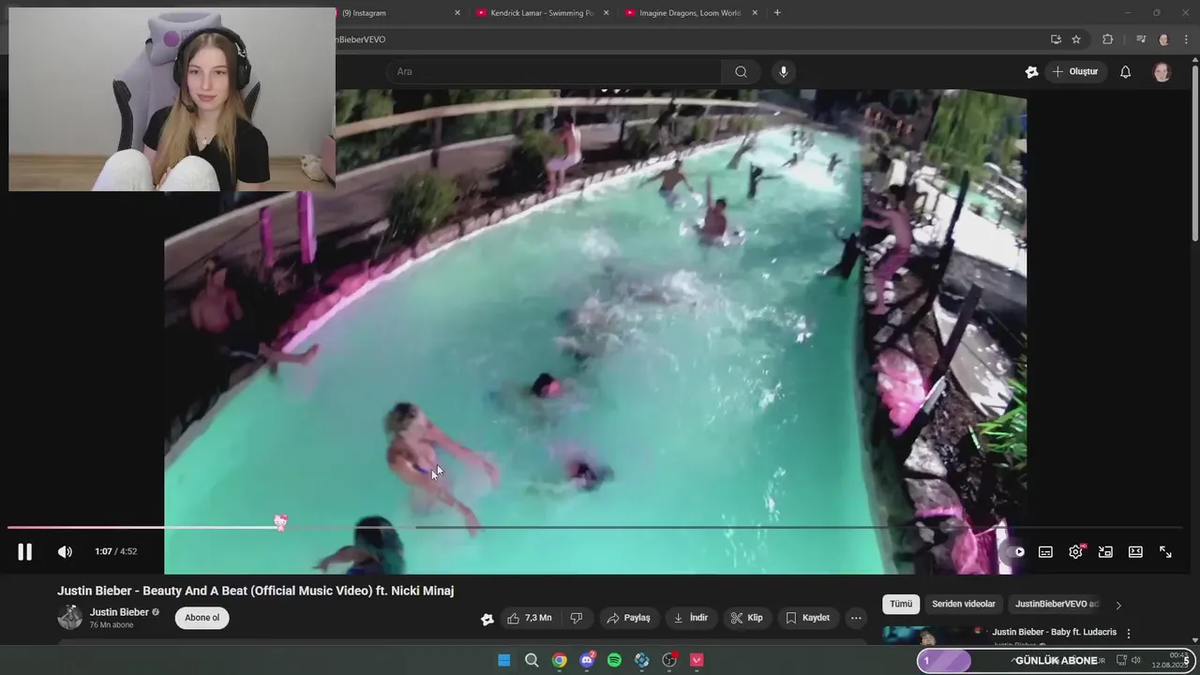
Task: Toggle the autoplay switch in the player
Action: pyautogui.click(x=1015, y=552)
